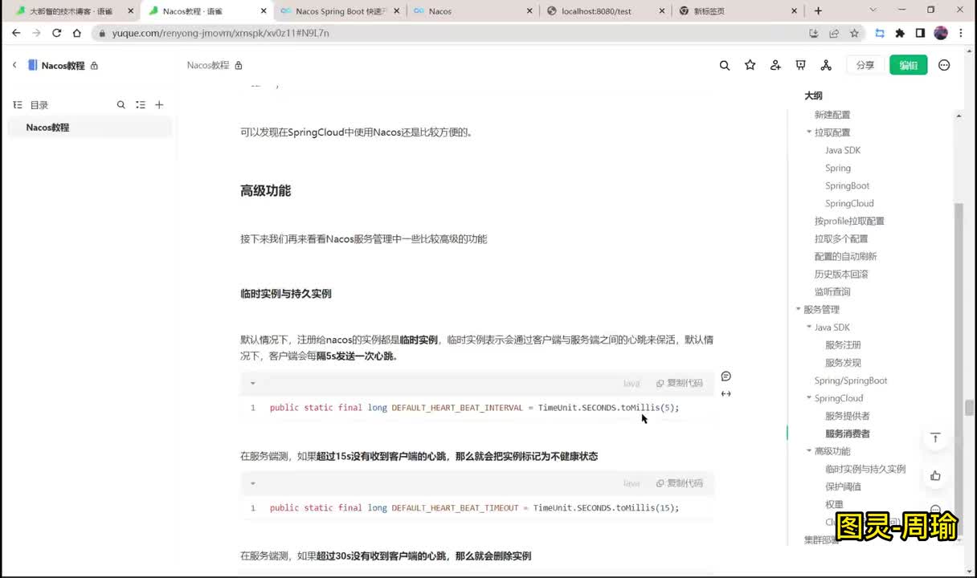Screen dimensions: 977x578
Task: Open the more options ellipsis in Yuque header
Action: tap(944, 65)
